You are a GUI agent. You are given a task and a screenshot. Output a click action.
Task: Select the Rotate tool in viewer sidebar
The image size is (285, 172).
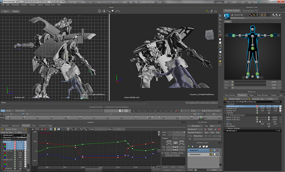click(220, 27)
